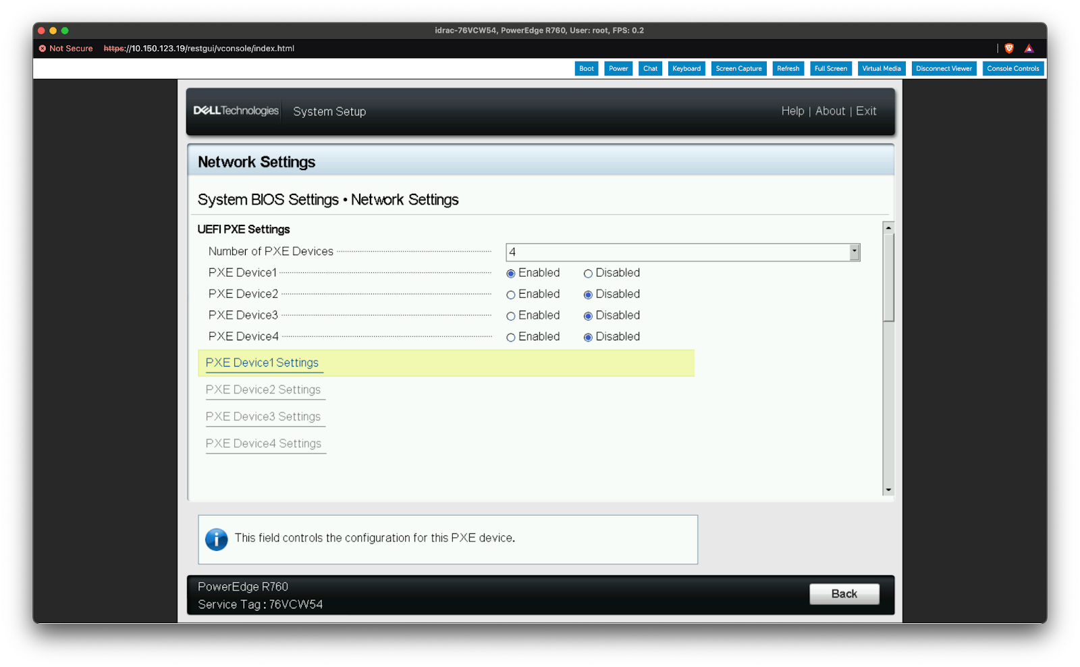Expand the Console Controls menu
This screenshot has height=667, width=1080.
click(1013, 69)
